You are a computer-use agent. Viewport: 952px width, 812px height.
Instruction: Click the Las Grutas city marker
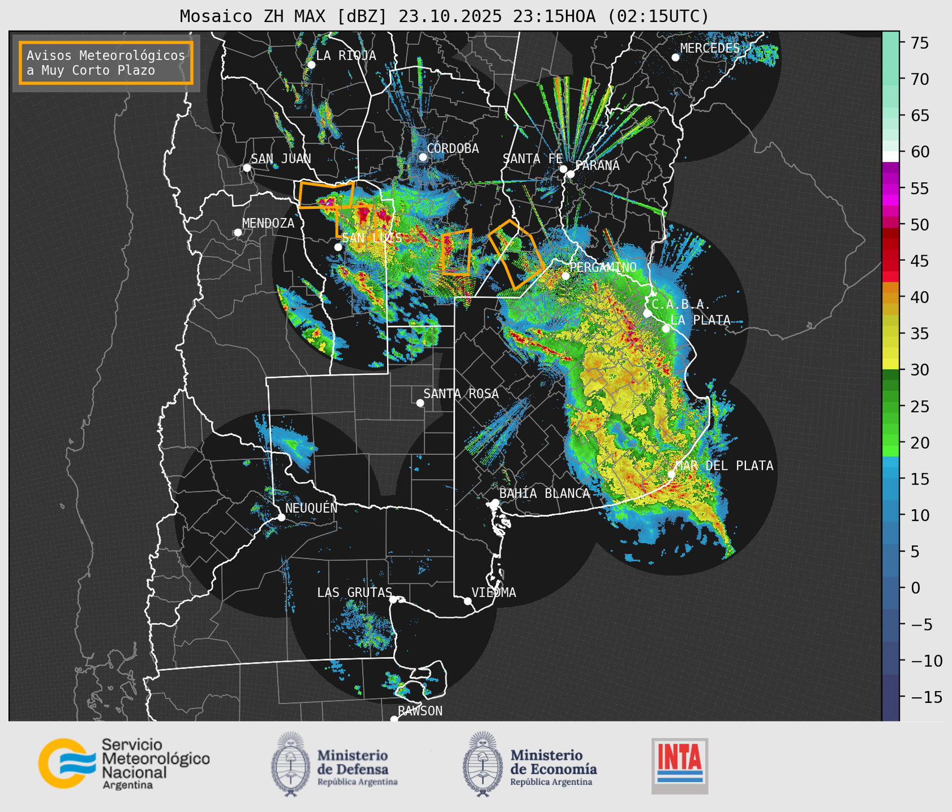click(393, 599)
